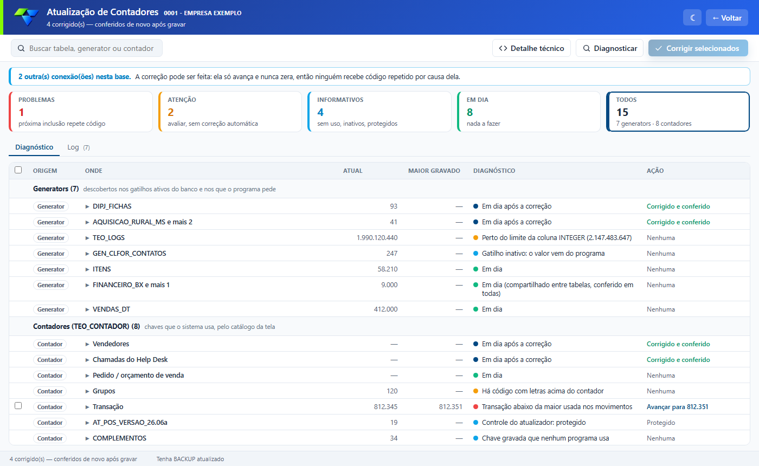Switch to the Diagnóstico tab
This screenshot has width=759, height=466.
tap(34, 147)
